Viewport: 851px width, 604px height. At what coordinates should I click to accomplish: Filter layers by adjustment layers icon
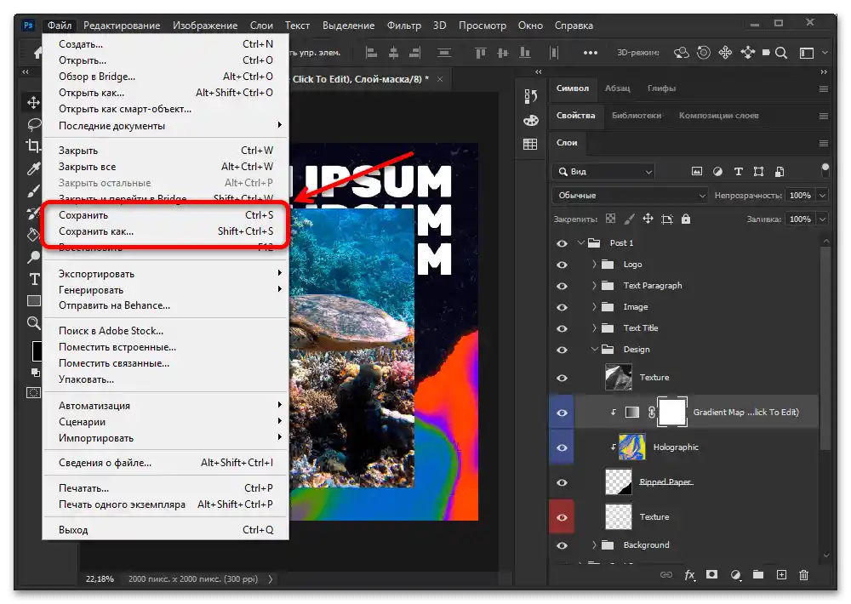717,172
